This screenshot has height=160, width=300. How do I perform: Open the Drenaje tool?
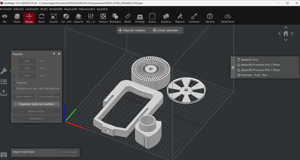140,18
